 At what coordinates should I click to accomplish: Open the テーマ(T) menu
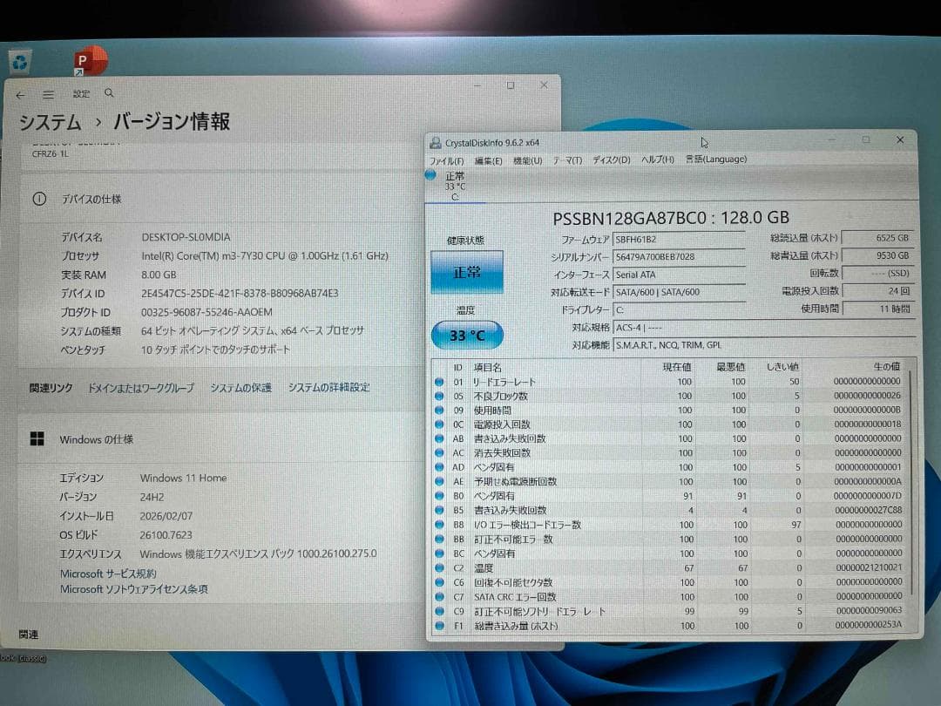pyautogui.click(x=565, y=160)
